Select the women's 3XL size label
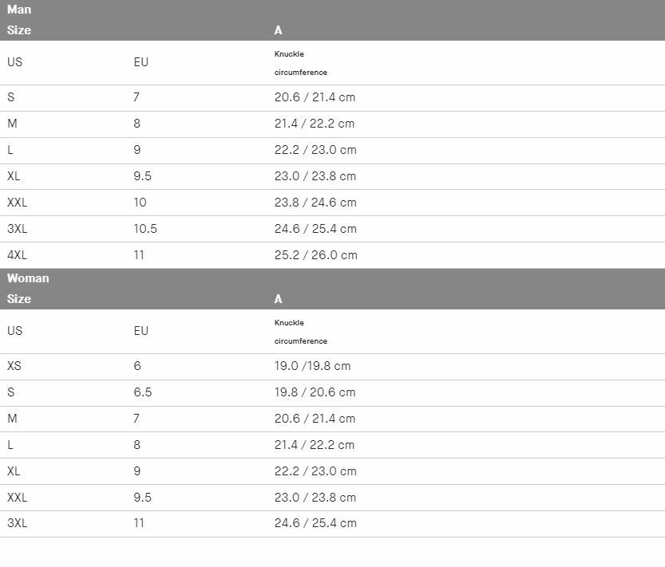The image size is (665, 567). tap(18, 523)
